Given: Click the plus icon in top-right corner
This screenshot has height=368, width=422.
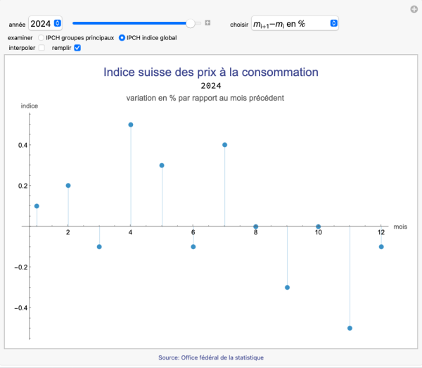Looking at the screenshot, I should pyautogui.click(x=414, y=9).
